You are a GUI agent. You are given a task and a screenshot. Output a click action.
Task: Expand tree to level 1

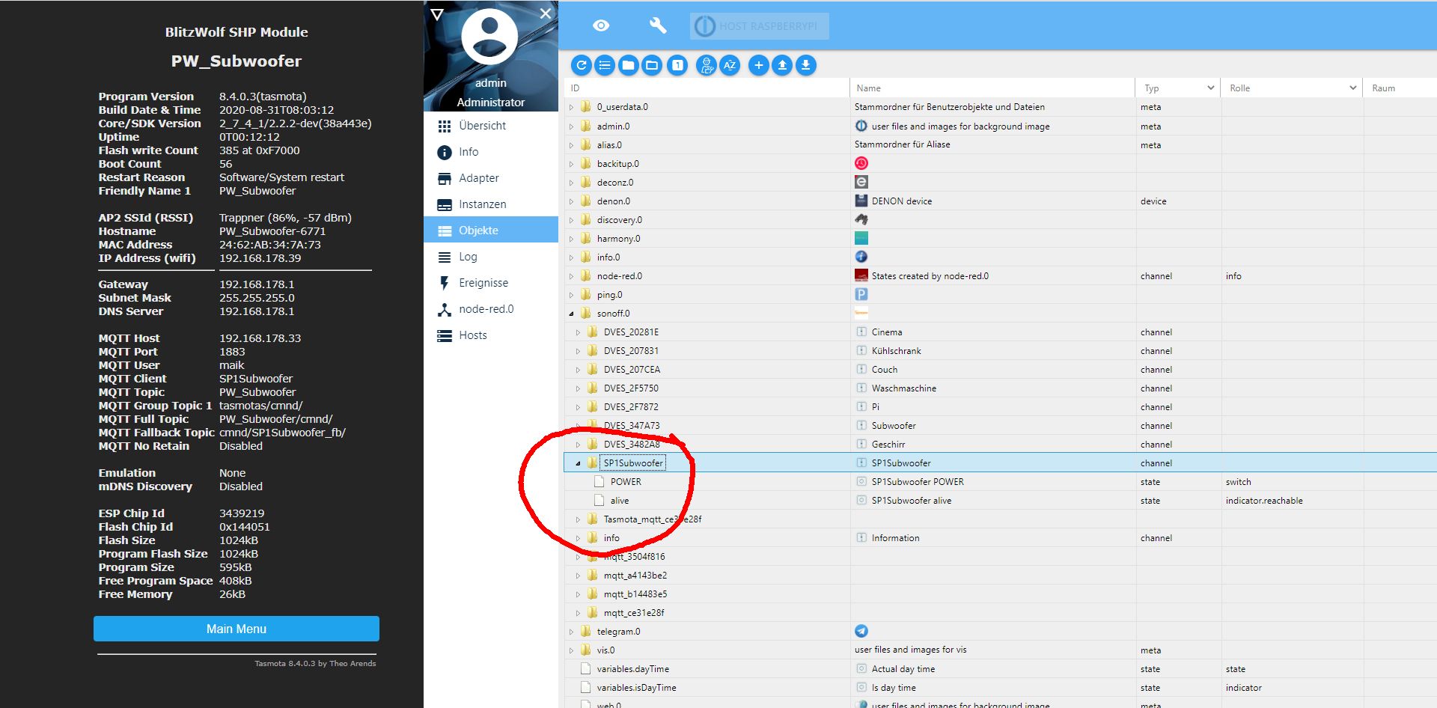pos(677,65)
